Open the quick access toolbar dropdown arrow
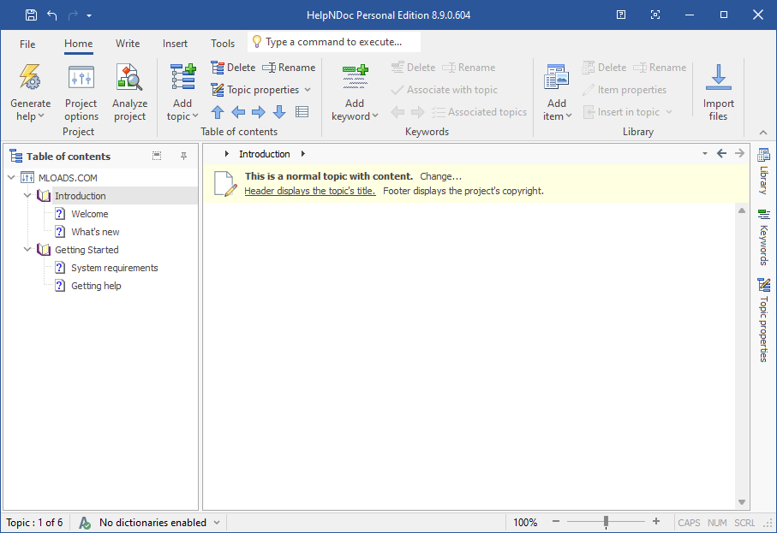 pyautogui.click(x=89, y=16)
